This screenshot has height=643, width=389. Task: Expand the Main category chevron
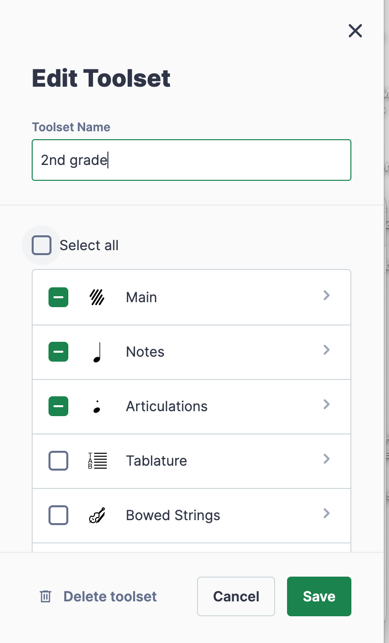tap(326, 296)
